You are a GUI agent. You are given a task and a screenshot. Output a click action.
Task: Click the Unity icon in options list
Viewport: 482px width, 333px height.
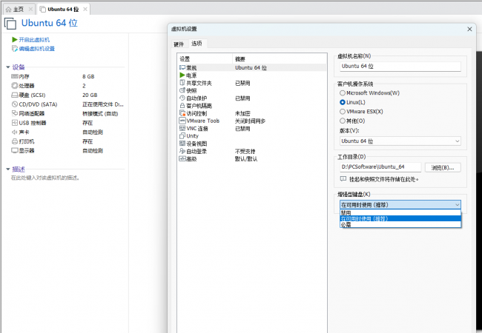click(x=182, y=136)
